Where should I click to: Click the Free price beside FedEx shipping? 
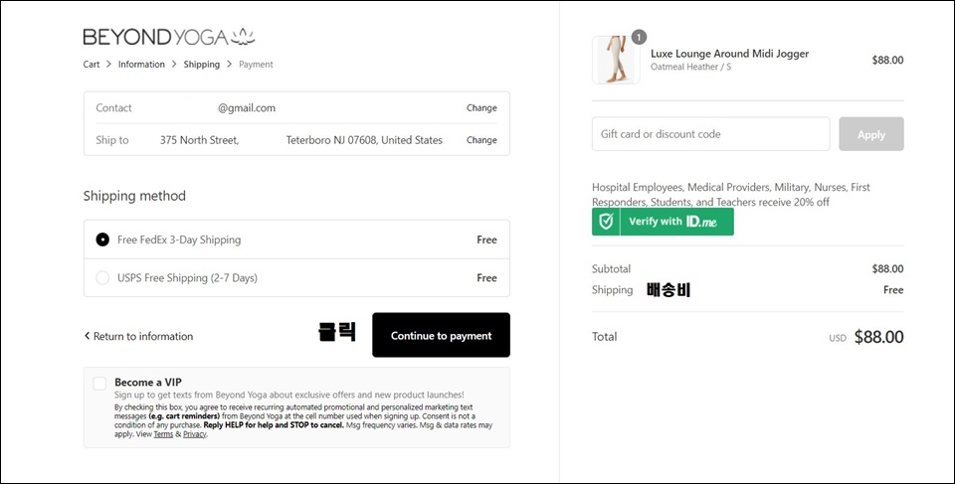pyautogui.click(x=486, y=240)
